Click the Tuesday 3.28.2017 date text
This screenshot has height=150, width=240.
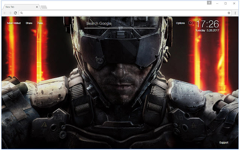207,30
